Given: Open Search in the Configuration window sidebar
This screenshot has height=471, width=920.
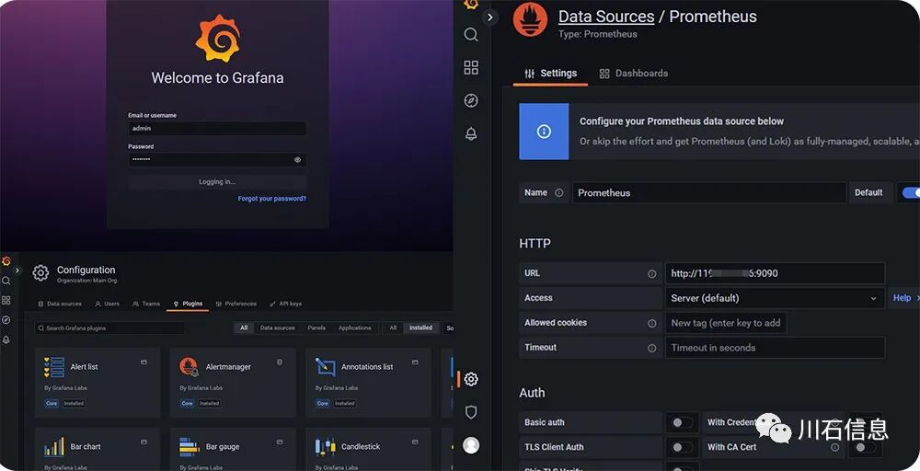Looking at the screenshot, I should pos(6,281).
